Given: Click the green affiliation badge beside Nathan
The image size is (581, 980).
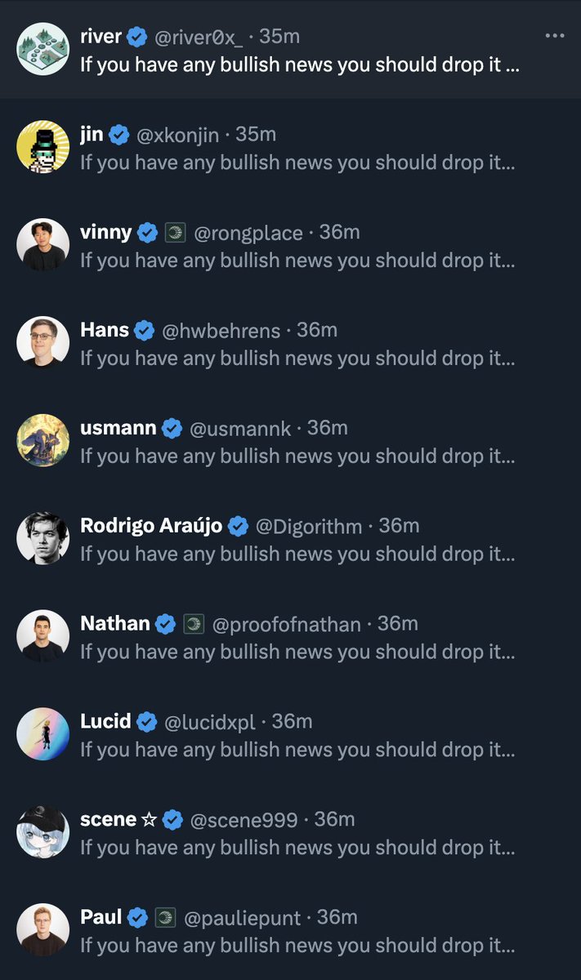Looking at the screenshot, I should point(193,625).
